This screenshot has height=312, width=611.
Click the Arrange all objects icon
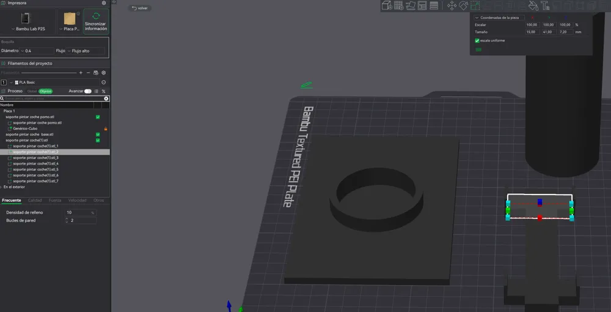(422, 6)
